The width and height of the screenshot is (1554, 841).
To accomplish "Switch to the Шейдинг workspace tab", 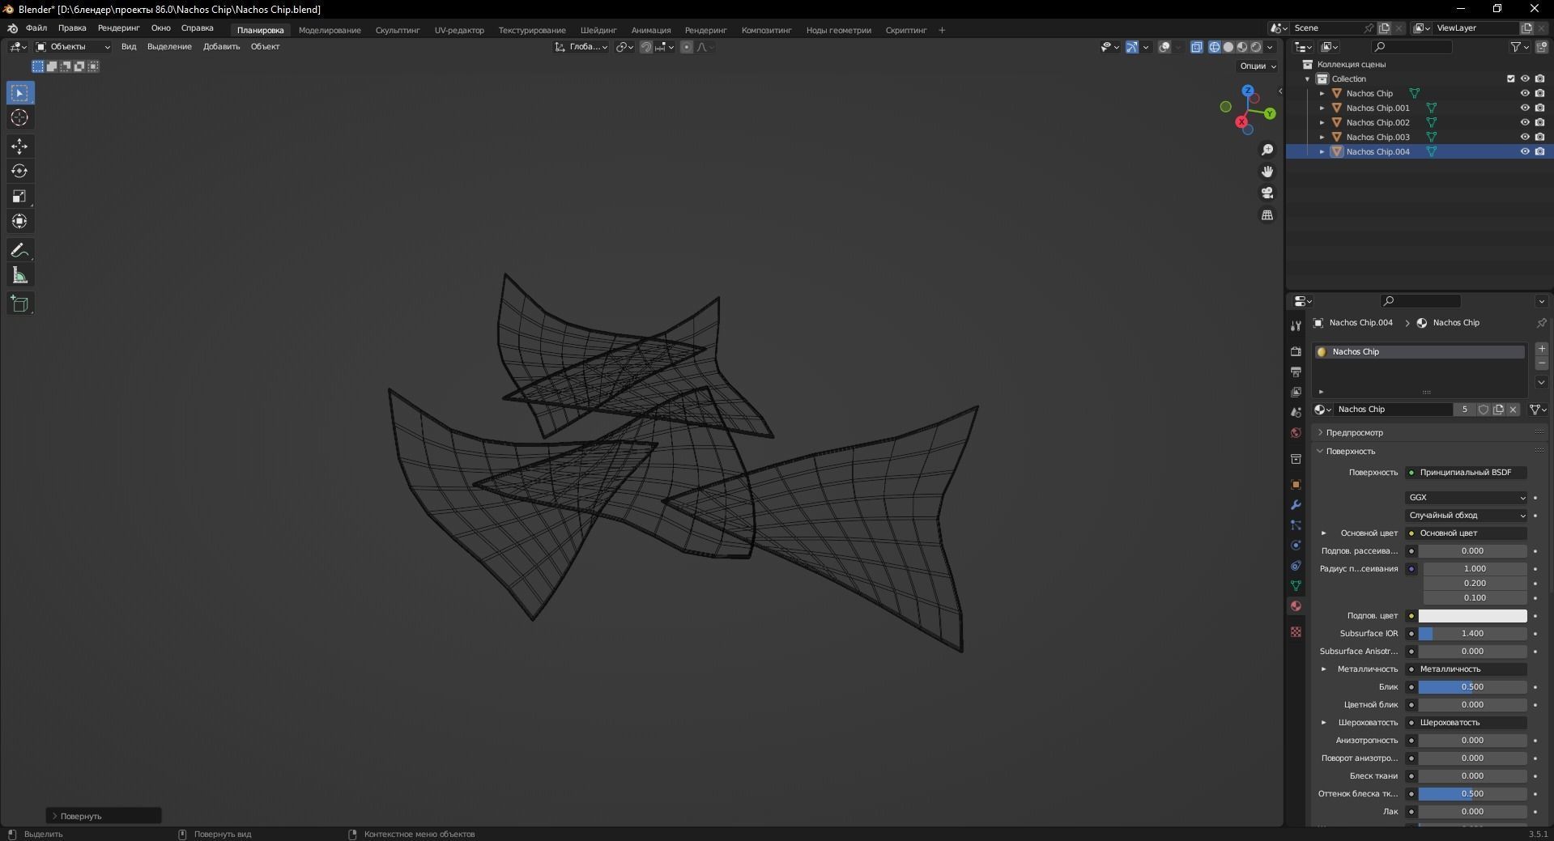I will [598, 31].
